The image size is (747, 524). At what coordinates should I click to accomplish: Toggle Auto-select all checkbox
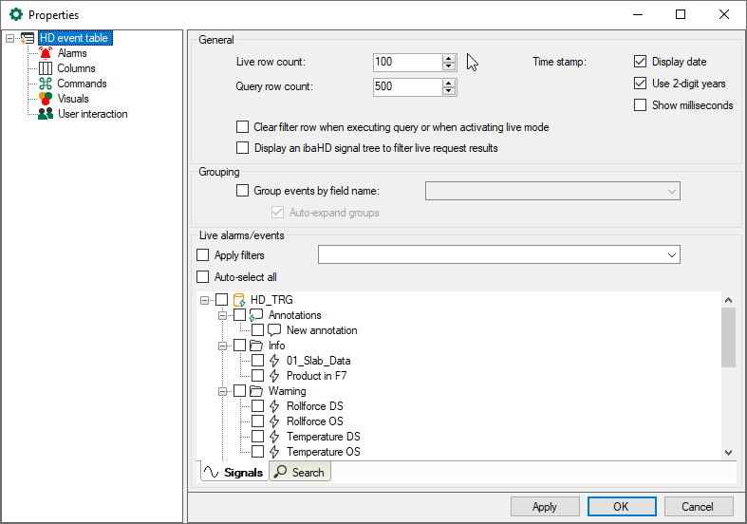(x=202, y=277)
